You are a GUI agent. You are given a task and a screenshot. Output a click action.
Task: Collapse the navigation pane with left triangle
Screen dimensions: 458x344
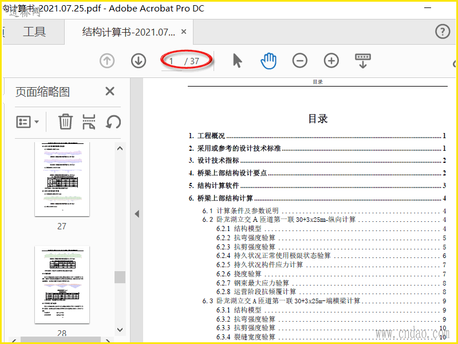[x=137, y=214]
